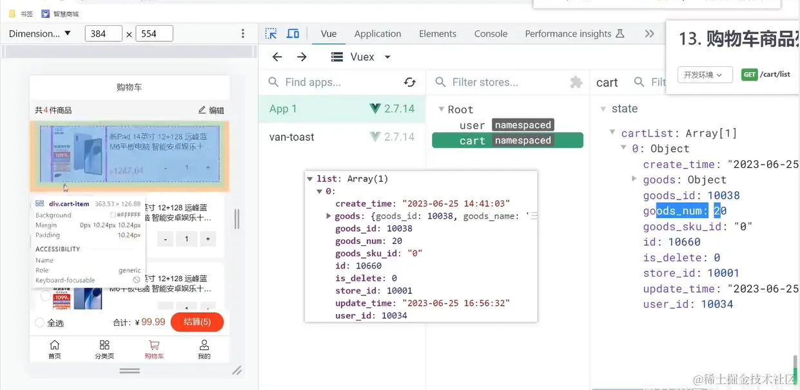
Task: Click the 智慧商城 bookmark icon
Action: [45, 13]
